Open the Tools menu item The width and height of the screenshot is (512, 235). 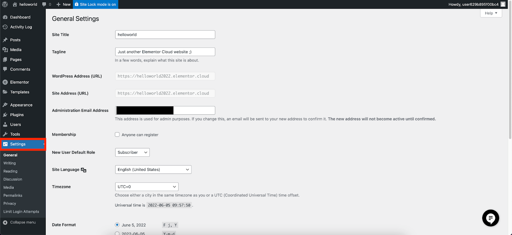(x=23, y=134)
